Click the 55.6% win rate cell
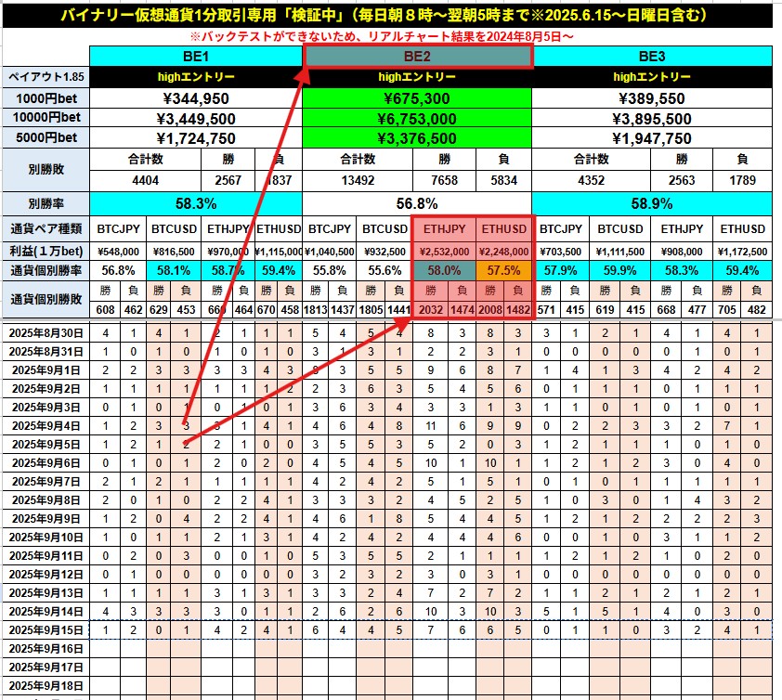This screenshot has width=782, height=700. 384,271
